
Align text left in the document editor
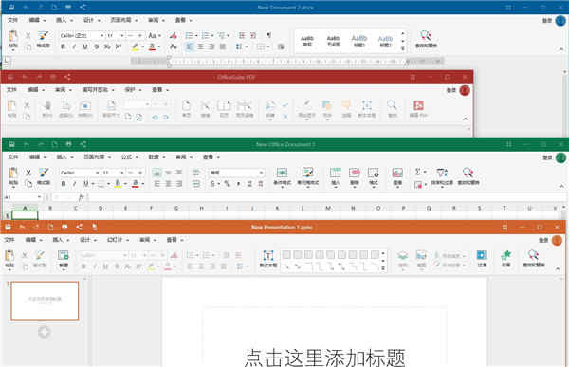189,46
